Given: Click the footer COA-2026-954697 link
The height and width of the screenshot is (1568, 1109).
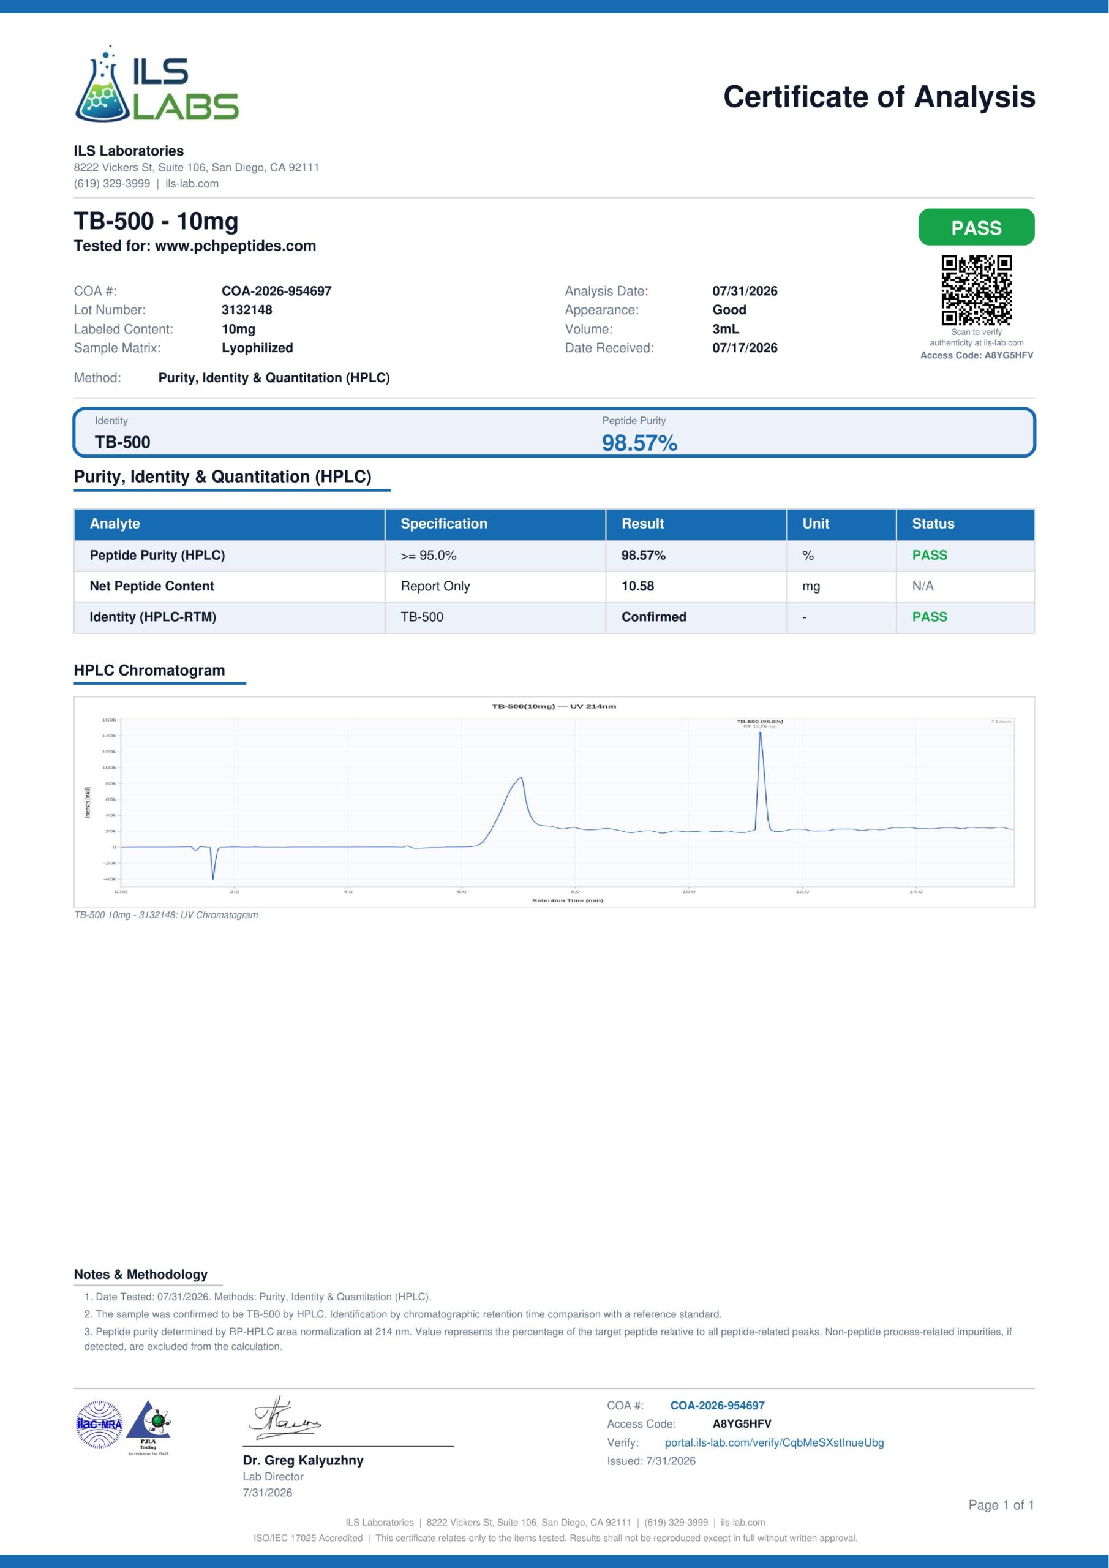Looking at the screenshot, I should [x=717, y=1406].
